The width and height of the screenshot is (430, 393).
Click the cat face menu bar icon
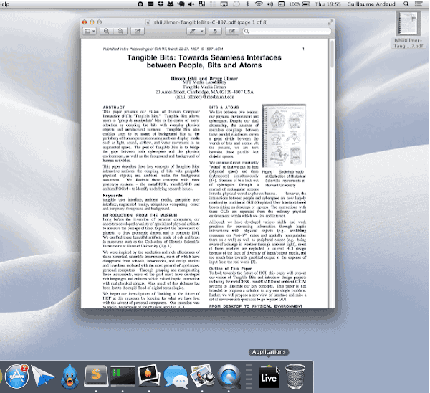coord(171,4)
